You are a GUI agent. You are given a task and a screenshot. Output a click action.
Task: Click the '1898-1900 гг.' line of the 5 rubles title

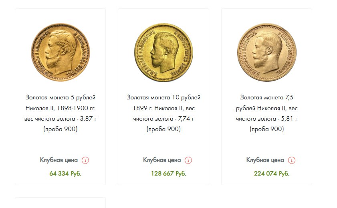tap(76, 108)
